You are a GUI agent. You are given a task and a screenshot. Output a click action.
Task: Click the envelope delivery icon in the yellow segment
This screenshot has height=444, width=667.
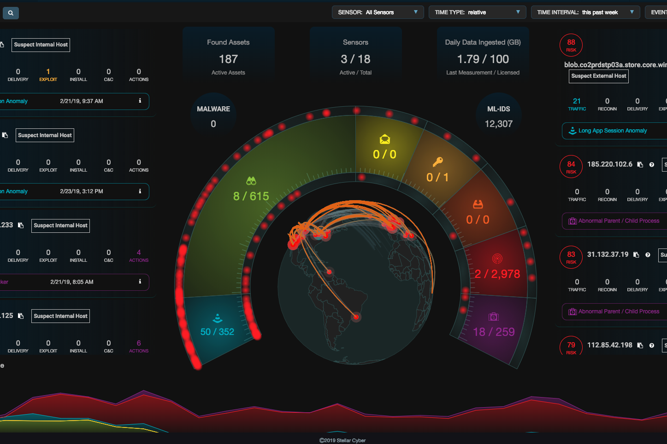385,139
